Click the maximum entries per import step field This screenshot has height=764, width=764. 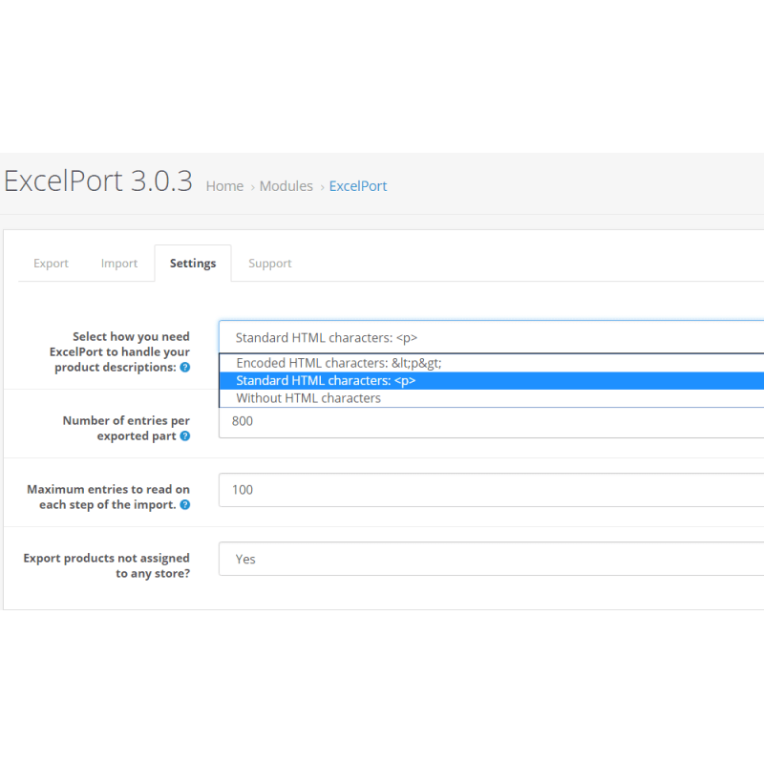(491, 490)
